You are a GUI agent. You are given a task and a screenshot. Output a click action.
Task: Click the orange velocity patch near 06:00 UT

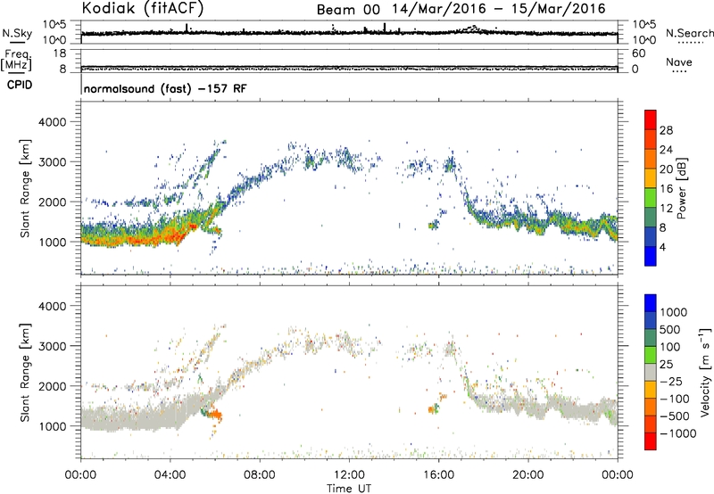tap(213, 415)
